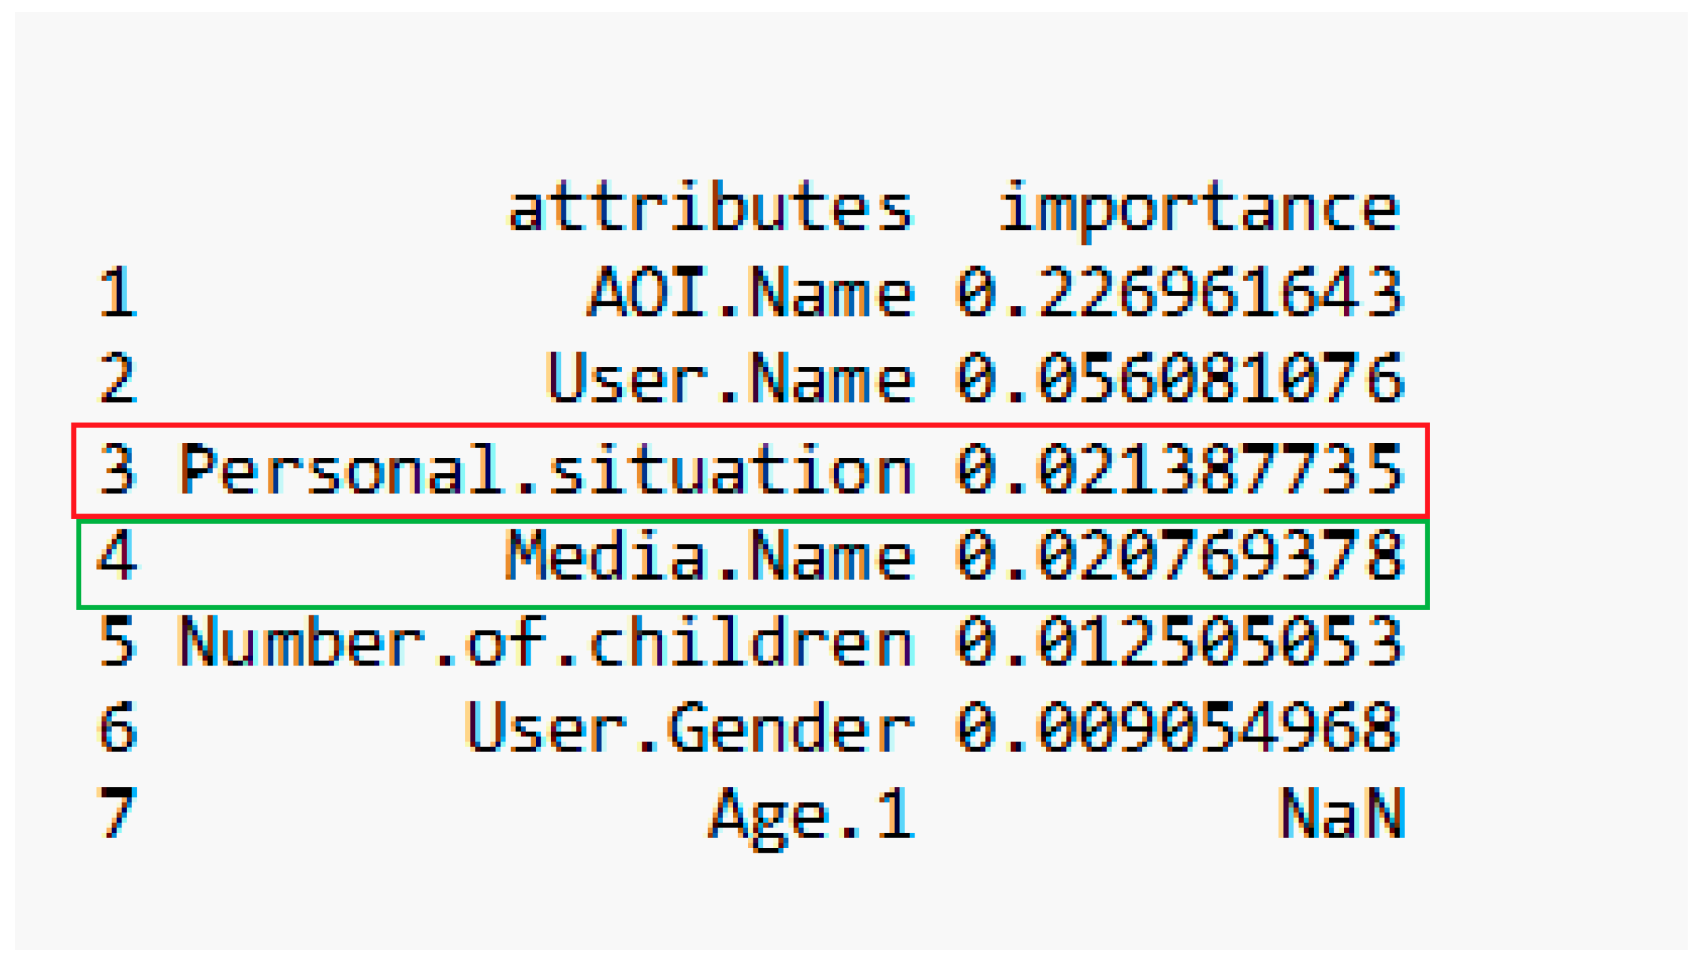The image size is (1701, 965).
Task: Click the 'importance' column header
Action: pos(1199,208)
